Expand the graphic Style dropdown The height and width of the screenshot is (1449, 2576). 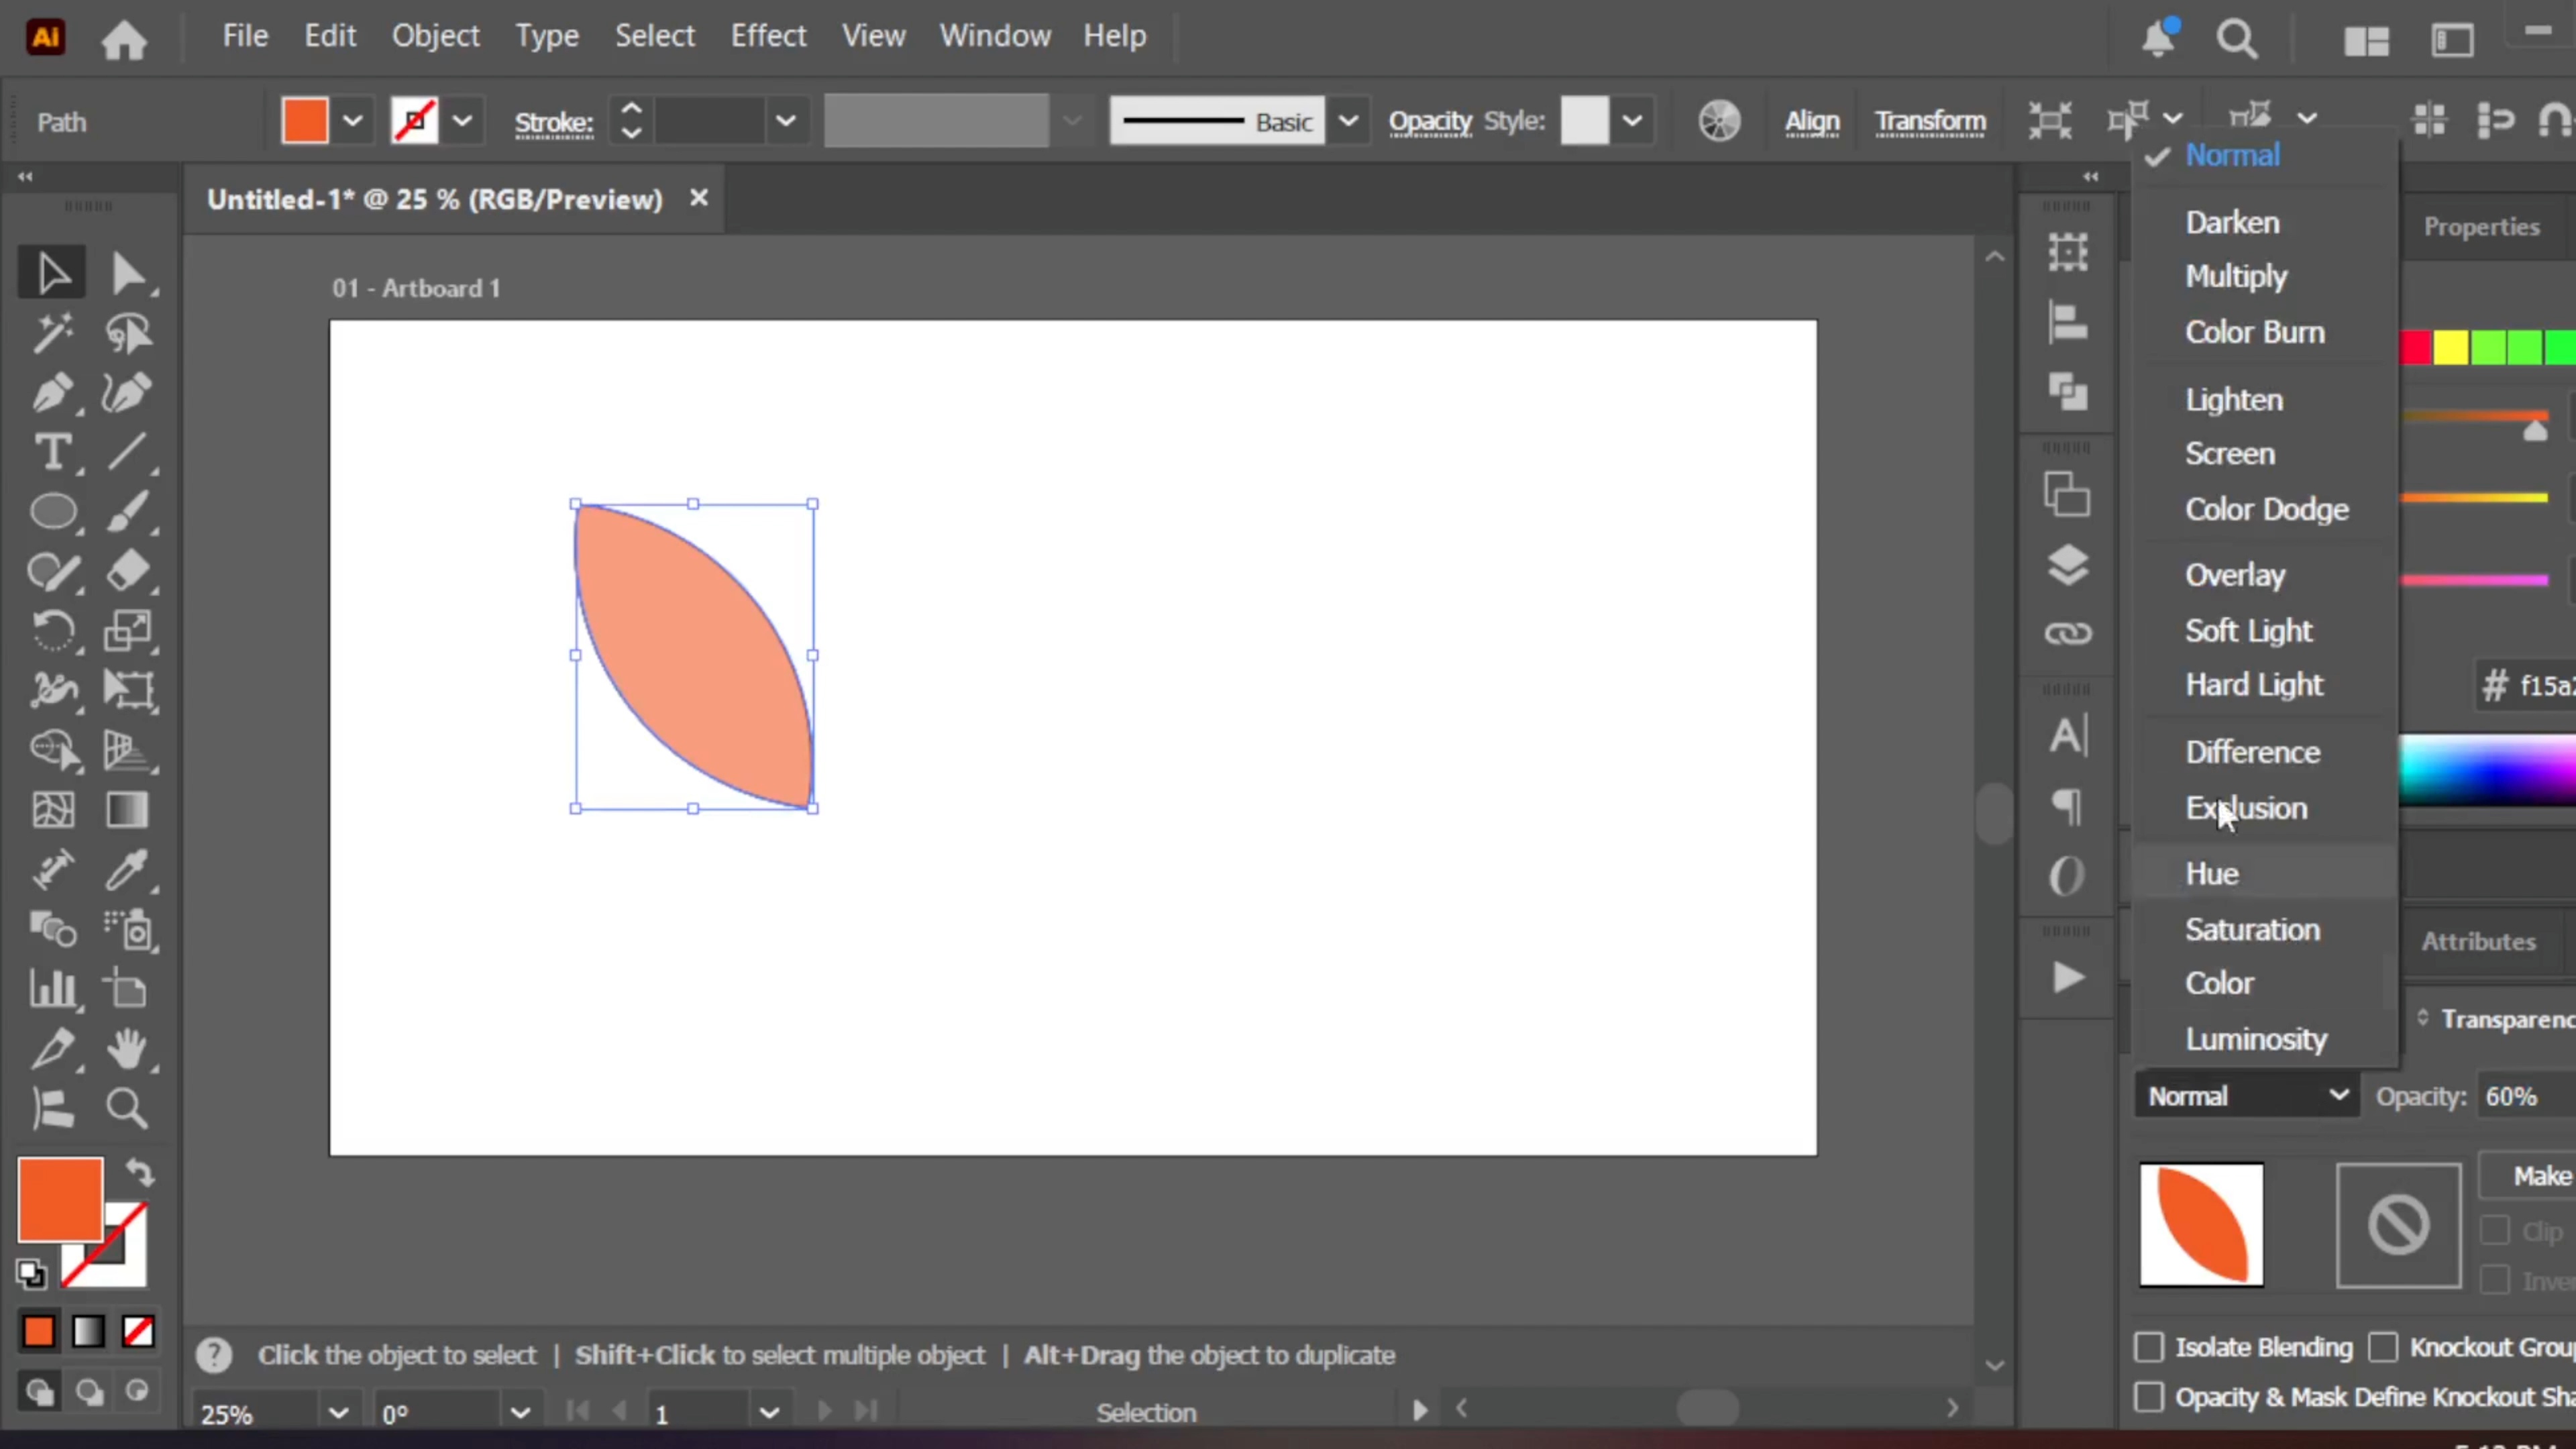[x=1632, y=122]
